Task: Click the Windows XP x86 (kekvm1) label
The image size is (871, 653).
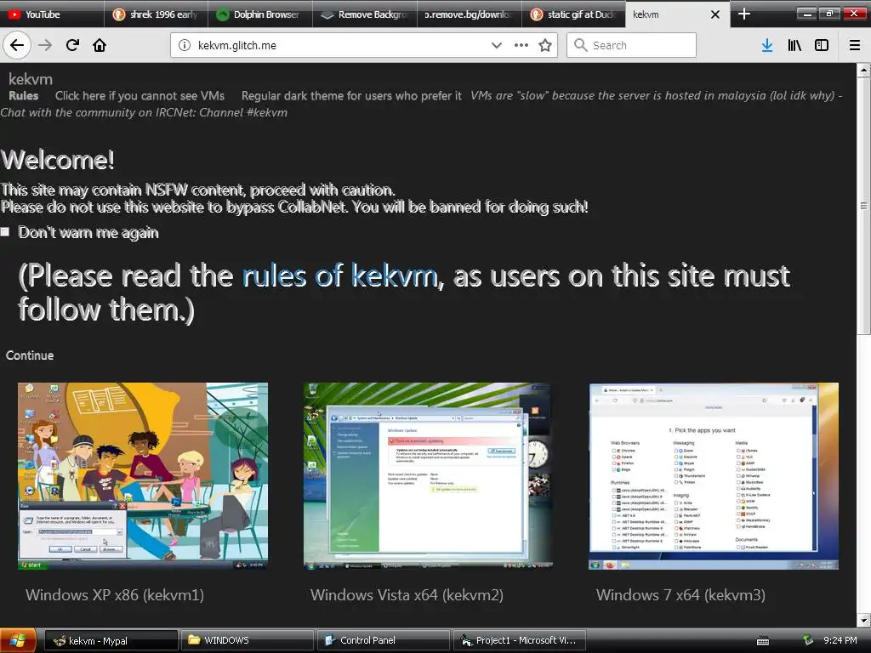Action: pyautogui.click(x=115, y=594)
